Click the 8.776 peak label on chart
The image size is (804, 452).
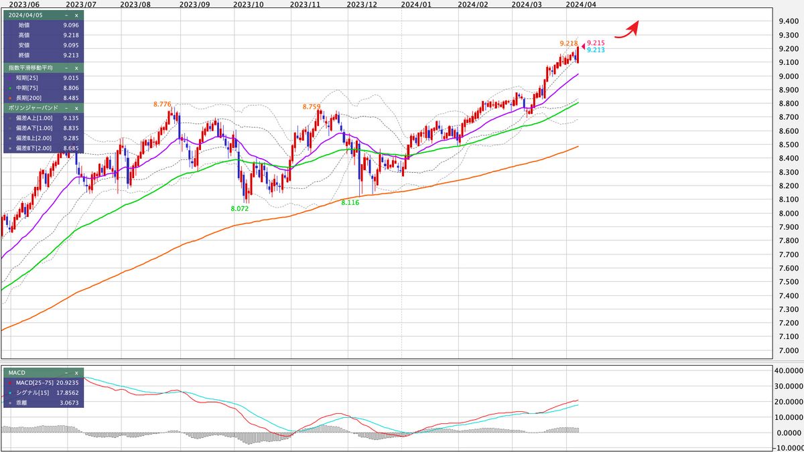click(x=162, y=104)
